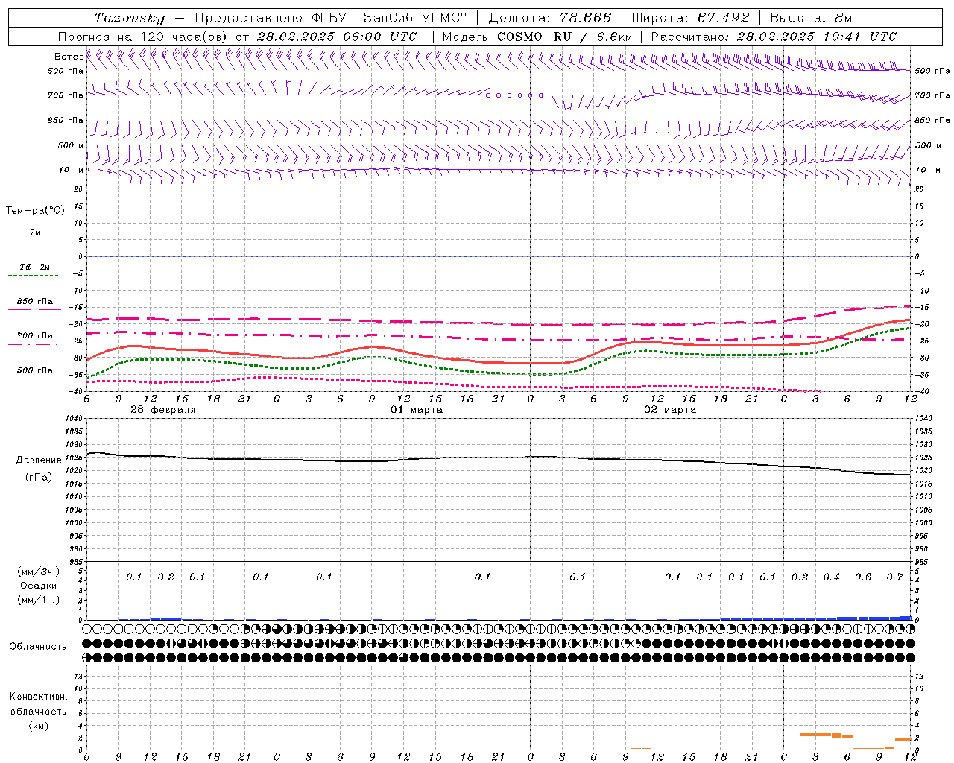Image resolution: width=954 pixels, height=763 pixels.
Task: Click the 700 гПа dash-dot legend entry
Action: click(x=34, y=338)
